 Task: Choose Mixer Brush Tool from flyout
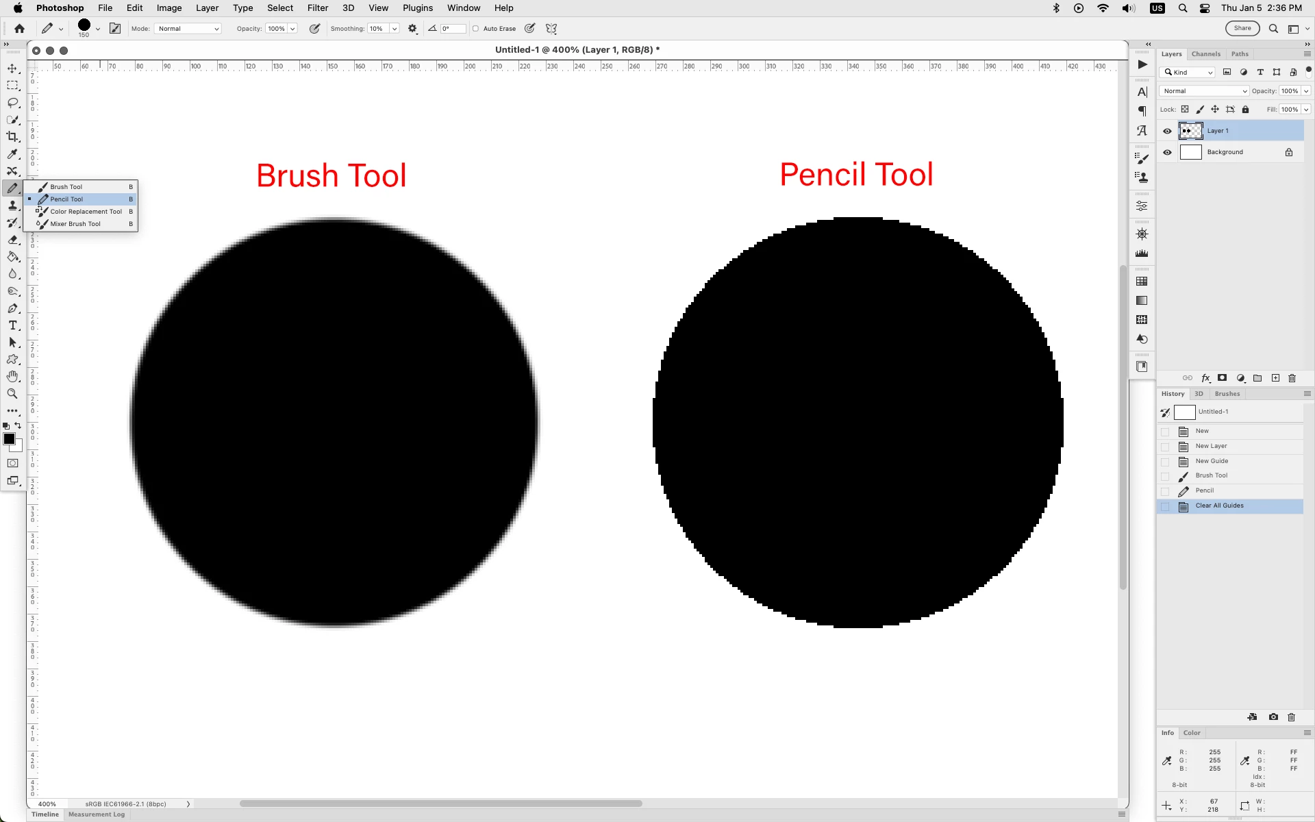click(75, 224)
